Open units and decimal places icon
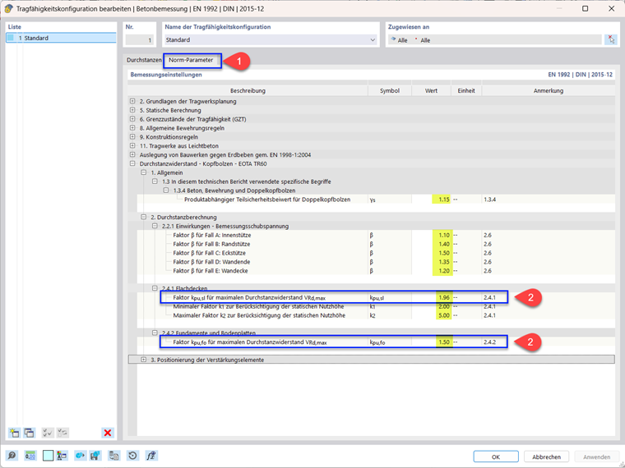This screenshot has width=625, height=468. click(x=30, y=456)
